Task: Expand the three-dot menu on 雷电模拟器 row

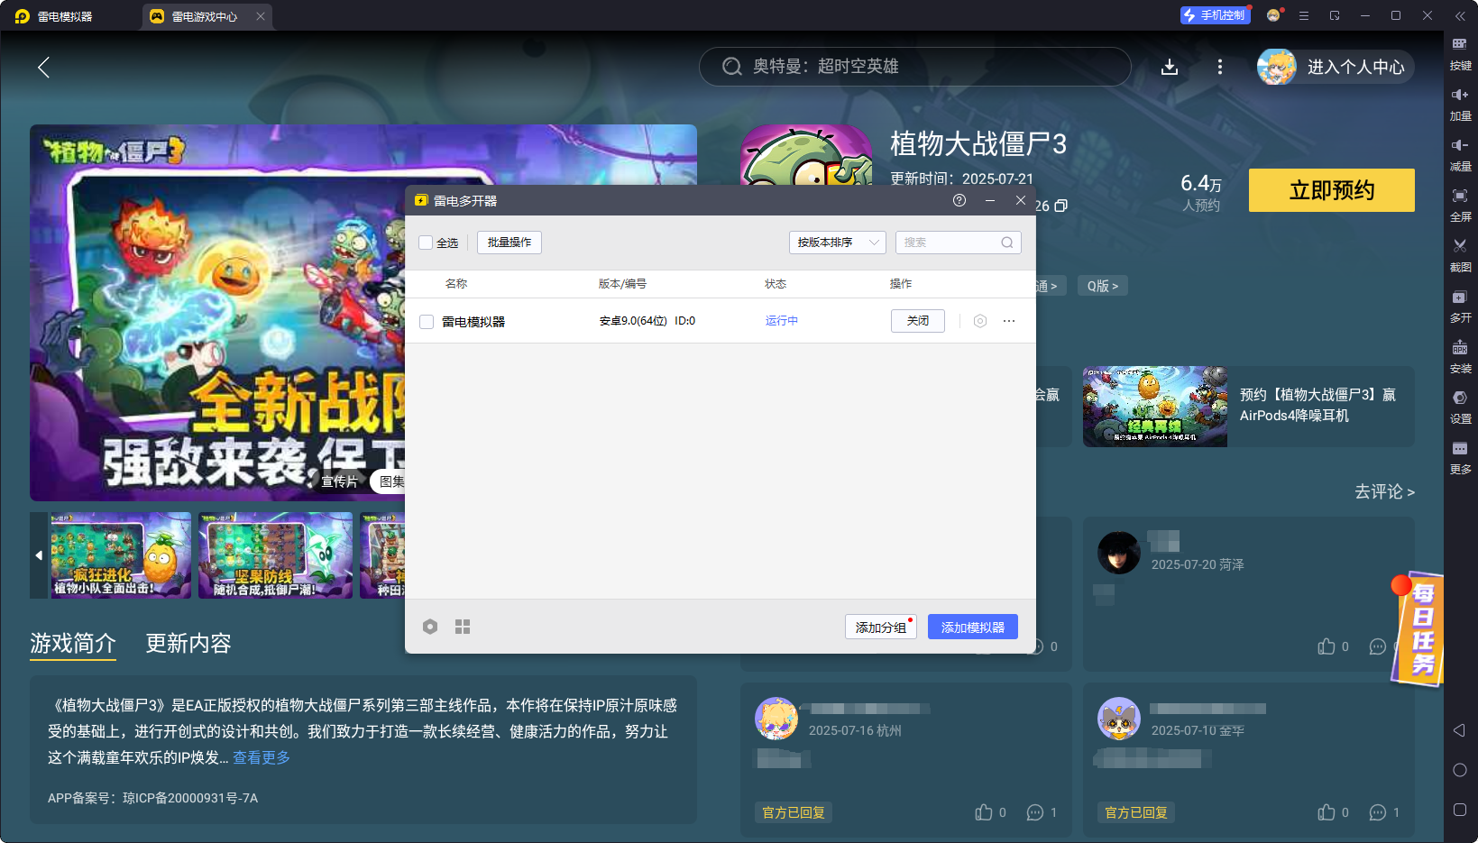Action: 1008,321
